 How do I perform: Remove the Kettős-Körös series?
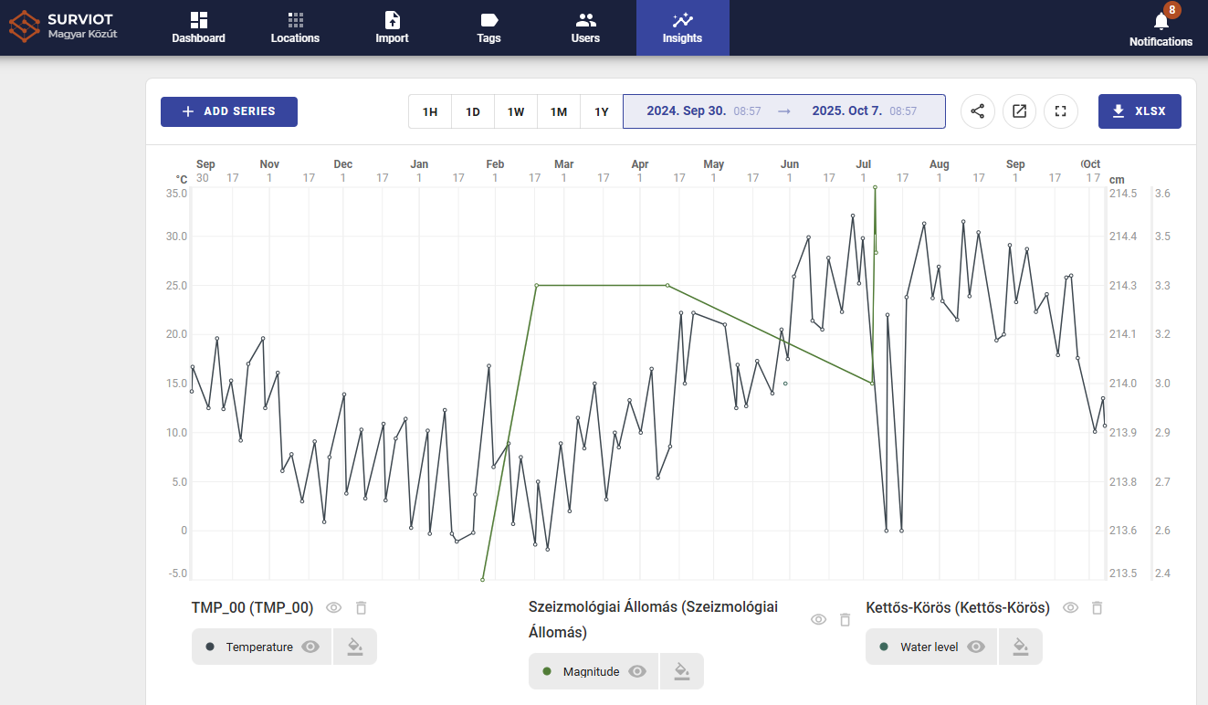click(1097, 608)
